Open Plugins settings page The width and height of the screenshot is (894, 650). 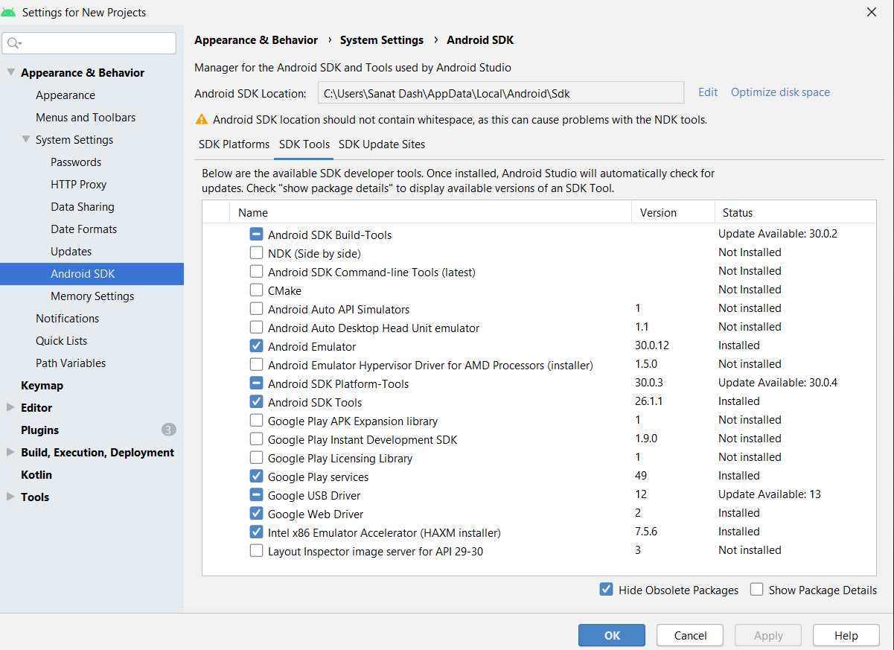click(40, 430)
